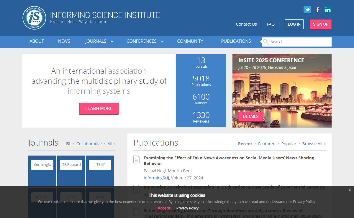Viewport: 354px width, 218px height.
Task: Open the LinkedIn social icon
Action: click(x=328, y=10)
